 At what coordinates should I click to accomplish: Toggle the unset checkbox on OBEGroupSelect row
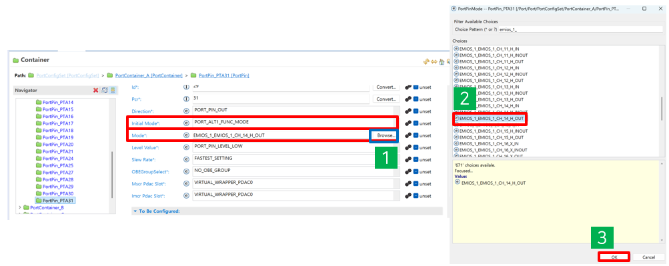point(416,172)
